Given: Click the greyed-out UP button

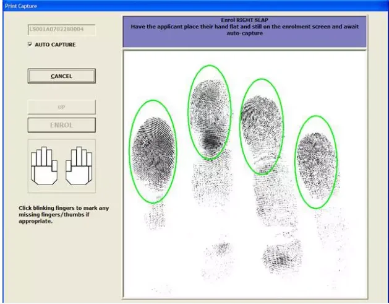Looking at the screenshot, I should coord(61,107).
